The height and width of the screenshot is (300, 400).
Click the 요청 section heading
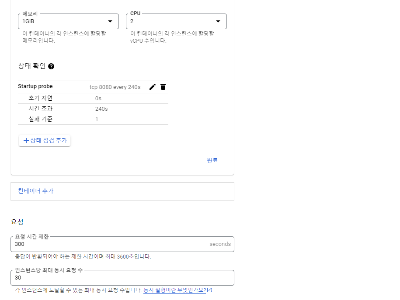coord(17,222)
